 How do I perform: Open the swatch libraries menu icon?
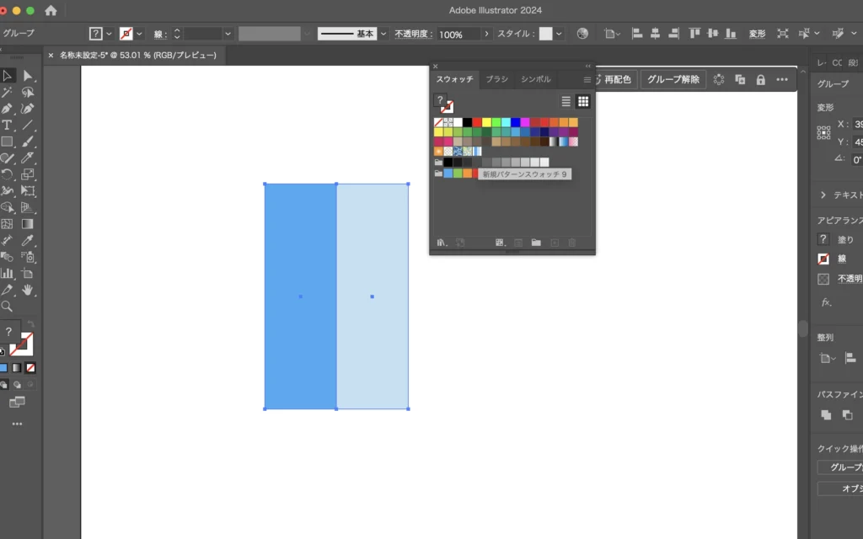tap(441, 243)
